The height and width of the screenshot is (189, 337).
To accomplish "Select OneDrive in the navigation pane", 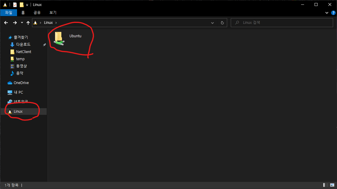I will point(18,83).
